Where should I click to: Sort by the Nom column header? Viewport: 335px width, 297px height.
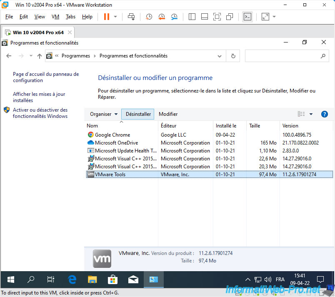[x=121, y=126]
